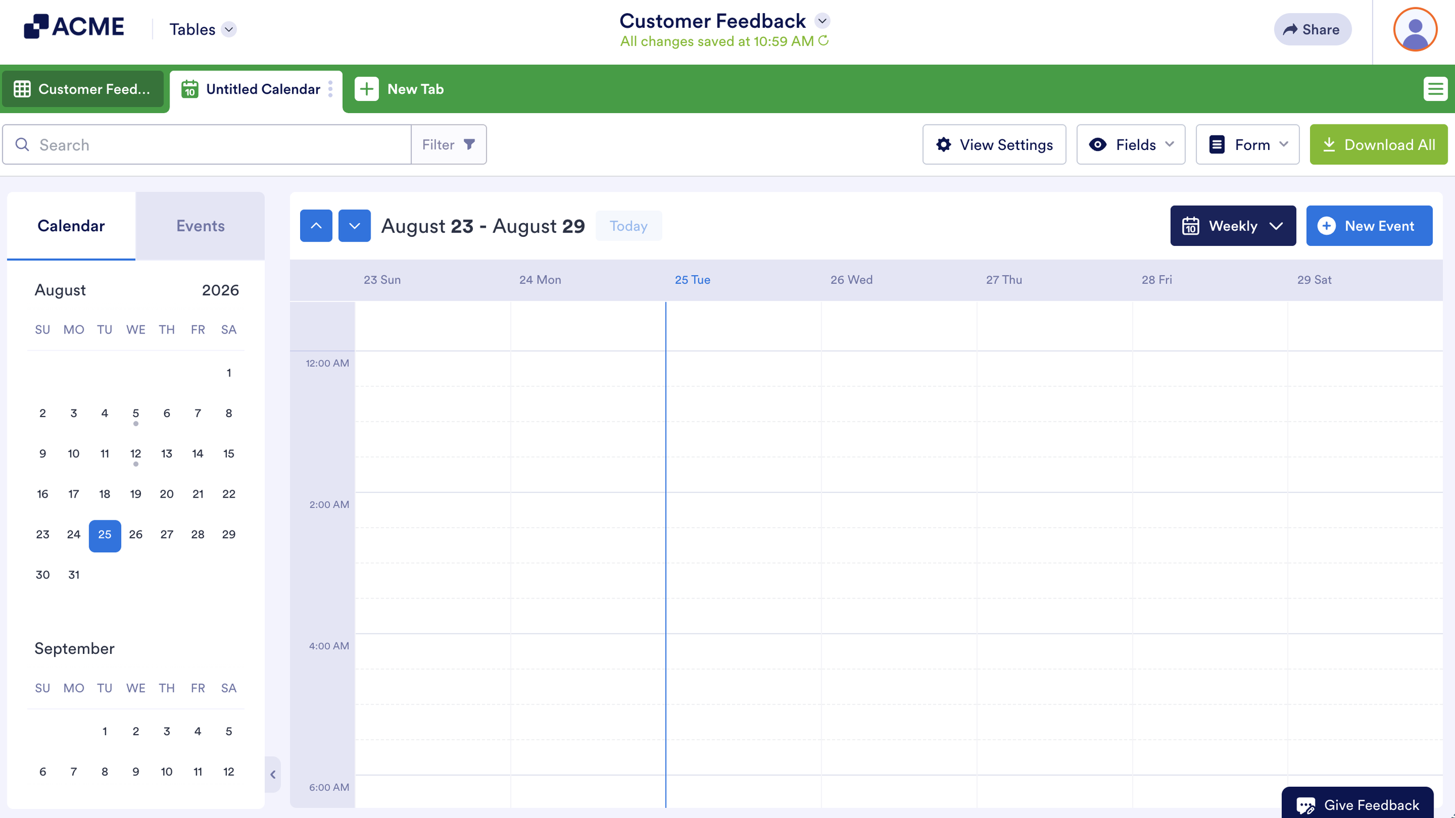Select the Untitled Calendar tab
The height and width of the screenshot is (818, 1455).
point(256,90)
